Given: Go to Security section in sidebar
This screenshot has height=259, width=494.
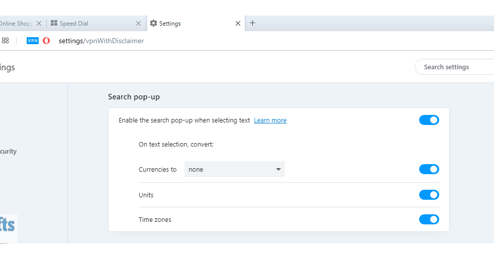Looking at the screenshot, I should pos(8,152).
